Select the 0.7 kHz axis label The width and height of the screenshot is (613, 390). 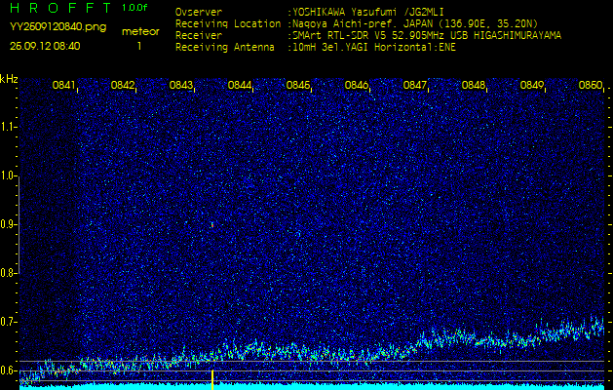point(9,322)
